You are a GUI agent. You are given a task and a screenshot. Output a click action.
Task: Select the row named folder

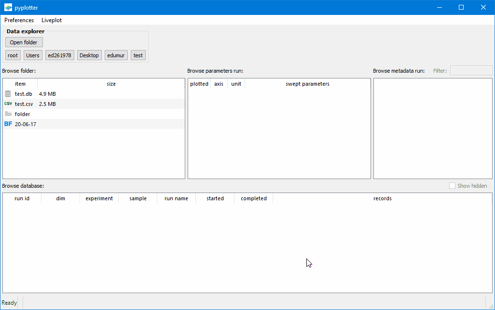[x=94, y=114]
